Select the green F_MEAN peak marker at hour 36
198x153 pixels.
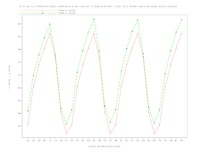pos(94,19)
